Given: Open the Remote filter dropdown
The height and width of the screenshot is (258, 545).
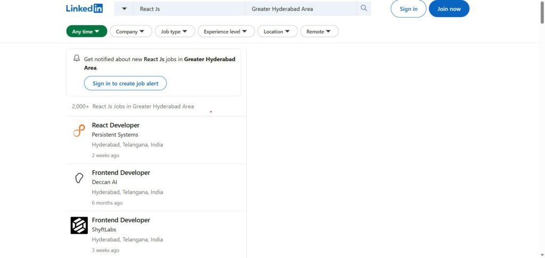Looking at the screenshot, I should tap(319, 31).
